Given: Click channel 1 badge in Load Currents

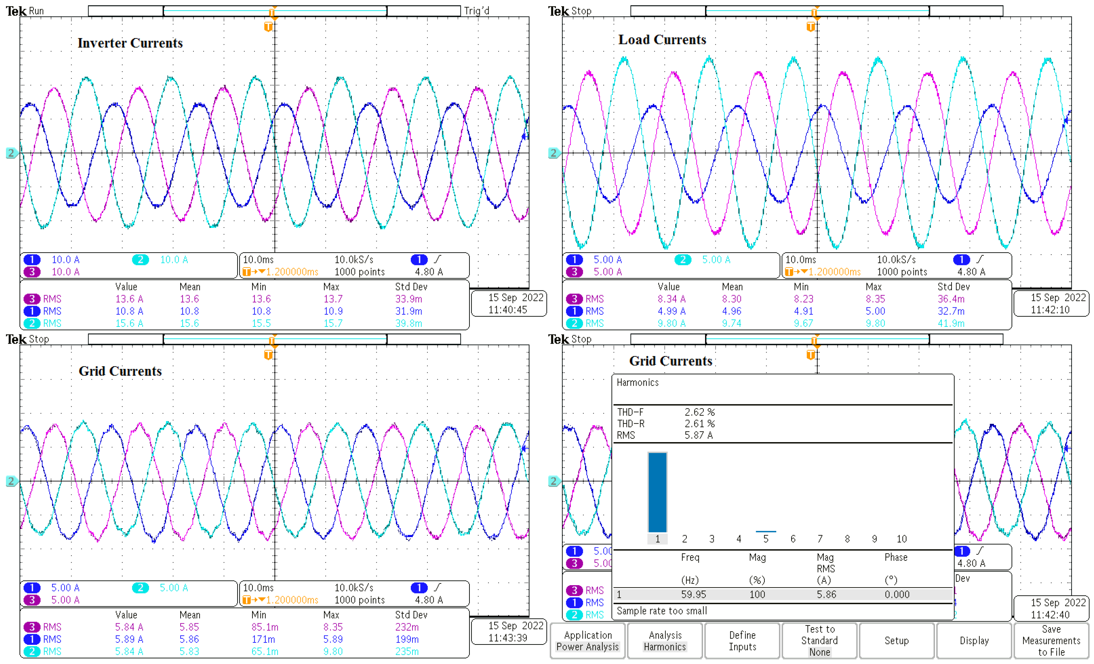Looking at the screenshot, I should tap(574, 260).
